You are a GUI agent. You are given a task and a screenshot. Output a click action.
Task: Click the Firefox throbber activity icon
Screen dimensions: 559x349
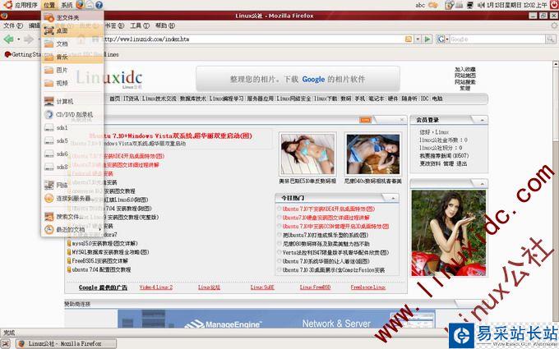(x=554, y=25)
